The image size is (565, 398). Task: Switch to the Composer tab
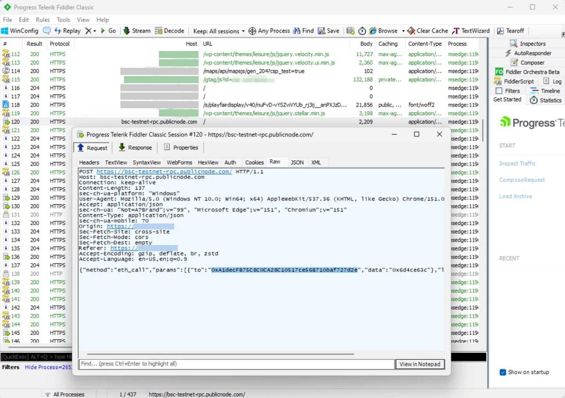point(528,62)
